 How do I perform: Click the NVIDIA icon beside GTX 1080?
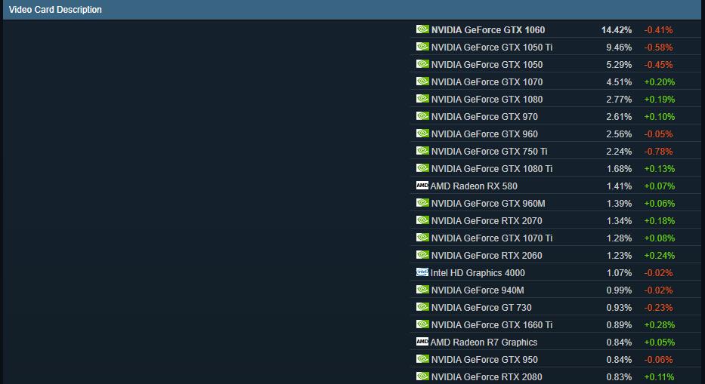(422, 98)
